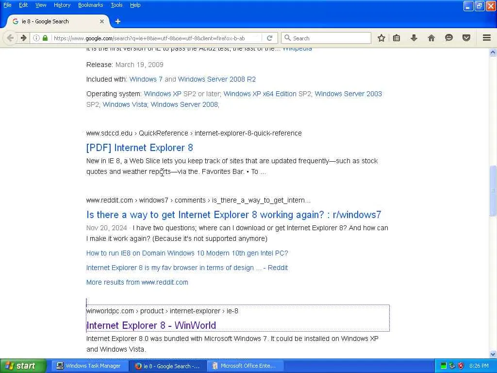Image resolution: width=497 pixels, height=373 pixels.
Task: Click the vertical scrollbar thumb
Action: (x=493, y=190)
